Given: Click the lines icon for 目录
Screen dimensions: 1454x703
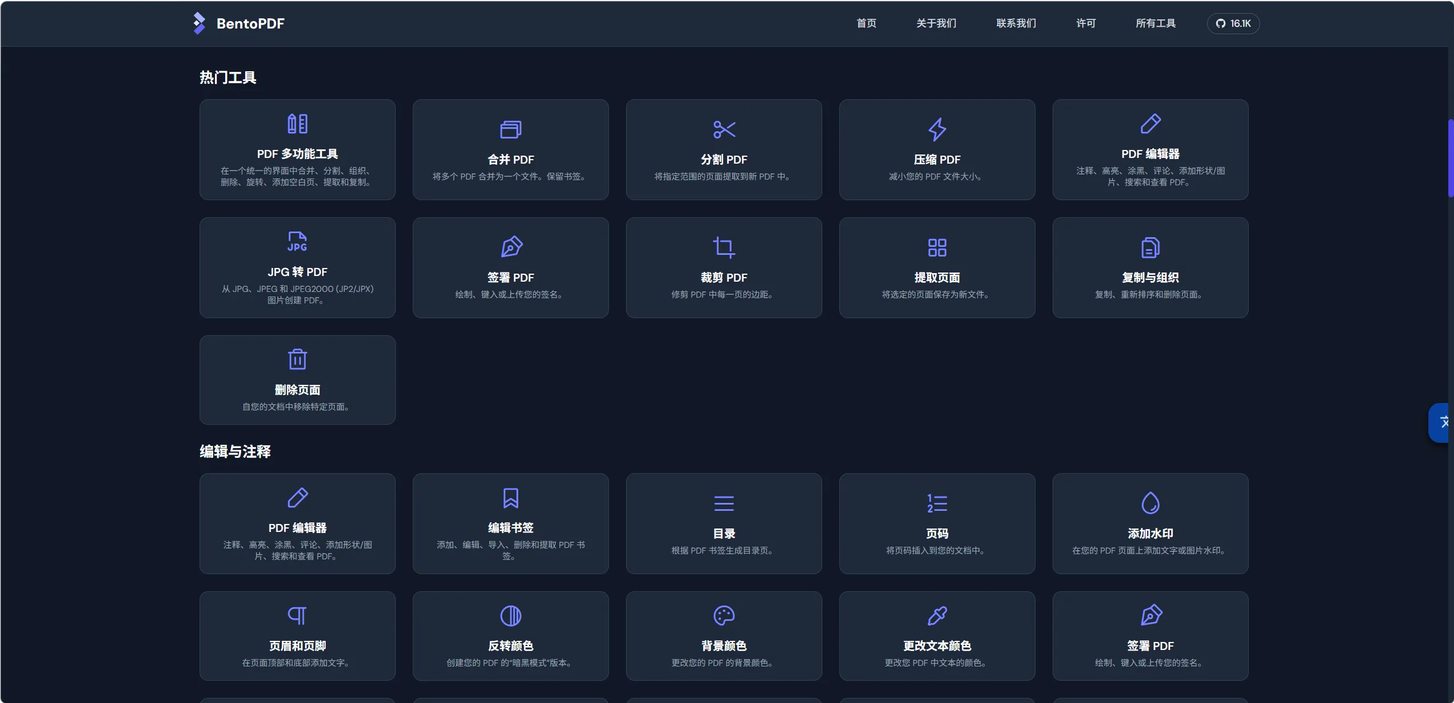Looking at the screenshot, I should (724, 503).
